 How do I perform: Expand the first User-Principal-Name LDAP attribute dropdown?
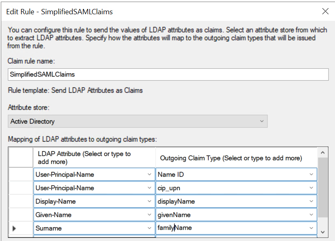point(150,175)
